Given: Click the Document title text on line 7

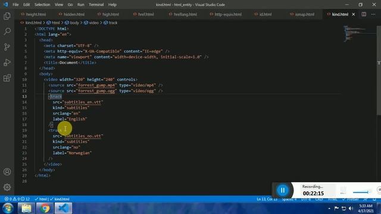Looking at the screenshot, I should tap(69, 62).
